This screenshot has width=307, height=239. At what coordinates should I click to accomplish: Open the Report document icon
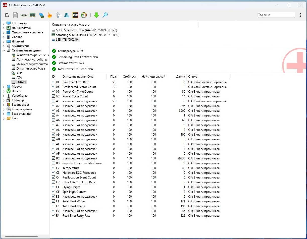coord(16,15)
